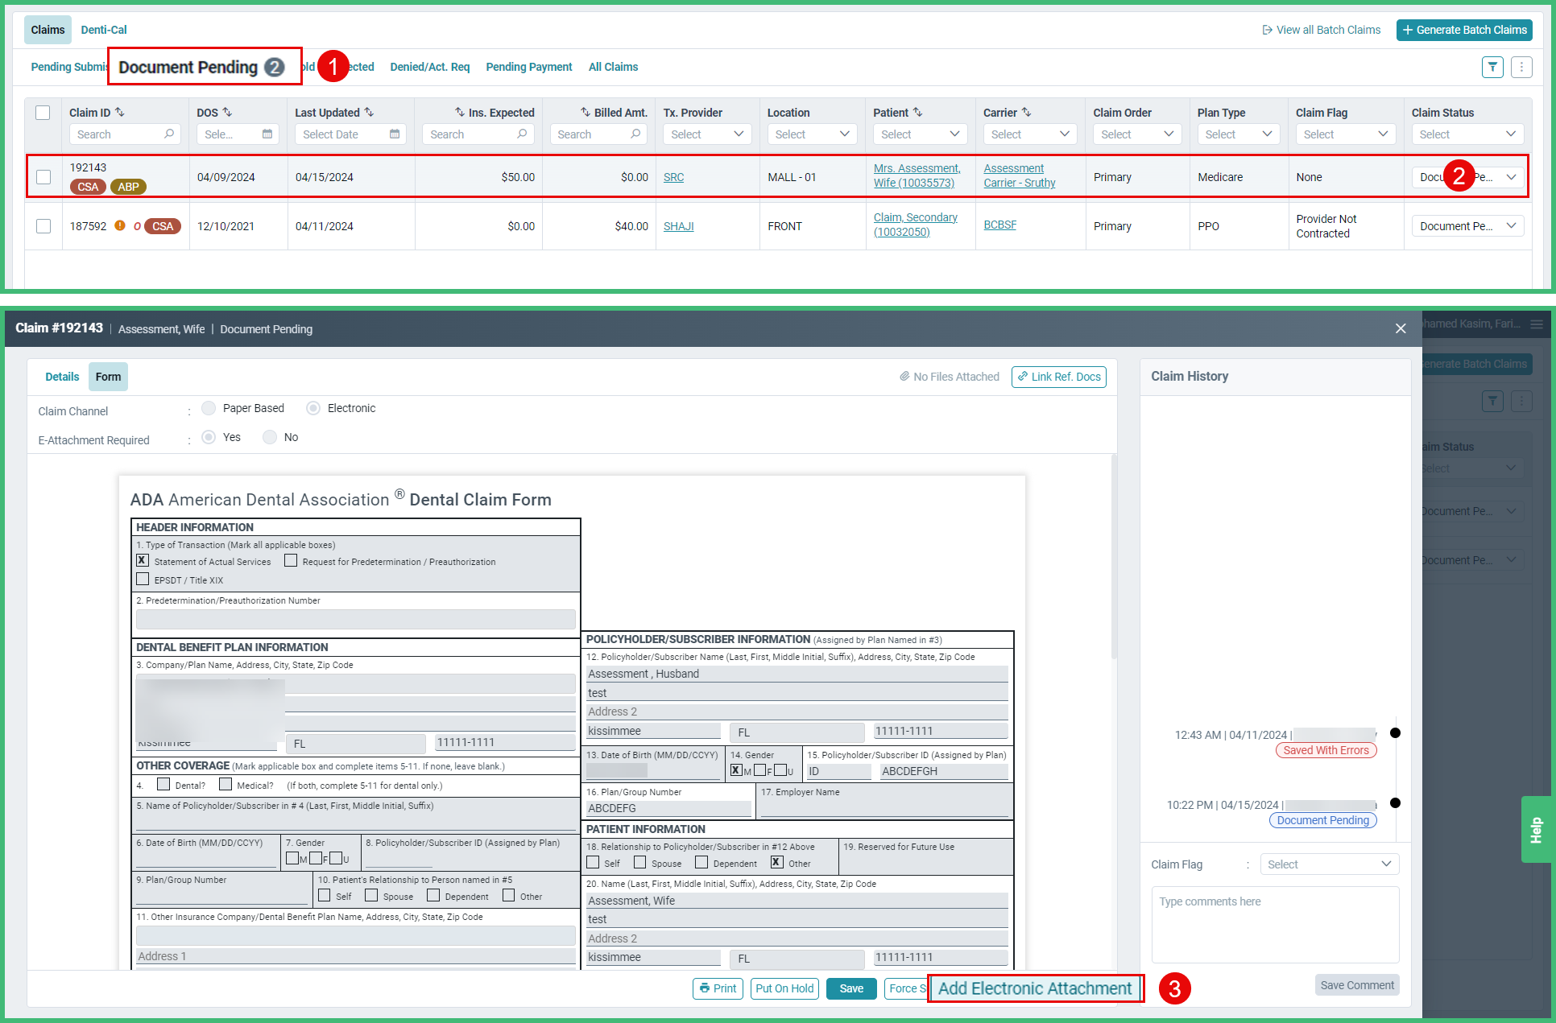The image size is (1556, 1023).
Task: Click the Generate Batch Claims button
Action: (1463, 30)
